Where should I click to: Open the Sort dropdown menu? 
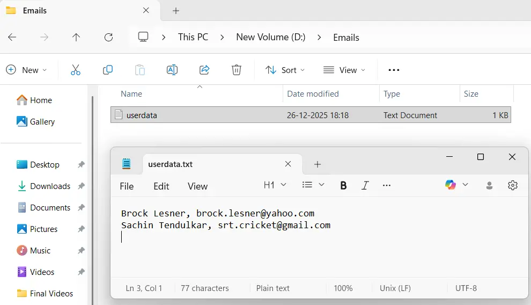(x=285, y=70)
